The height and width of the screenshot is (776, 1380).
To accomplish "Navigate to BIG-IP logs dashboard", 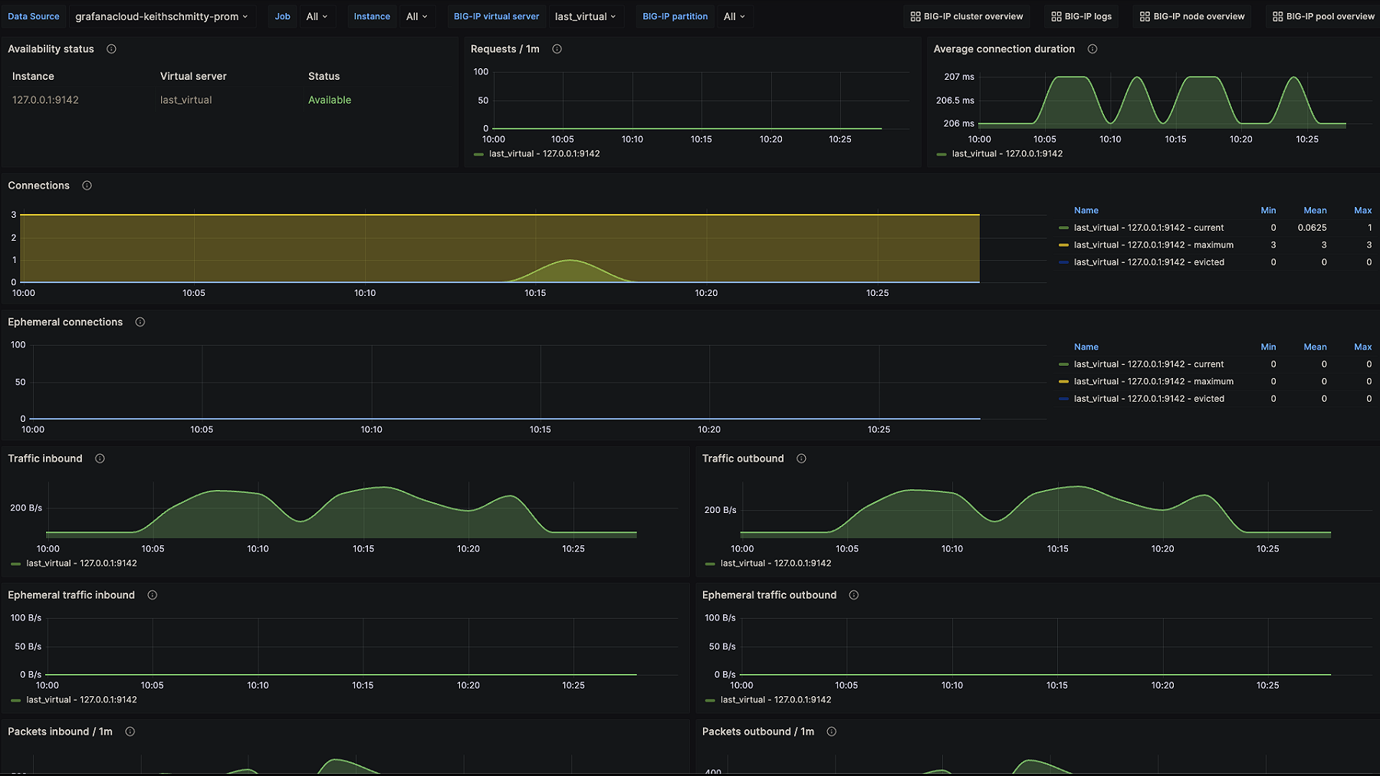I will pyautogui.click(x=1081, y=16).
